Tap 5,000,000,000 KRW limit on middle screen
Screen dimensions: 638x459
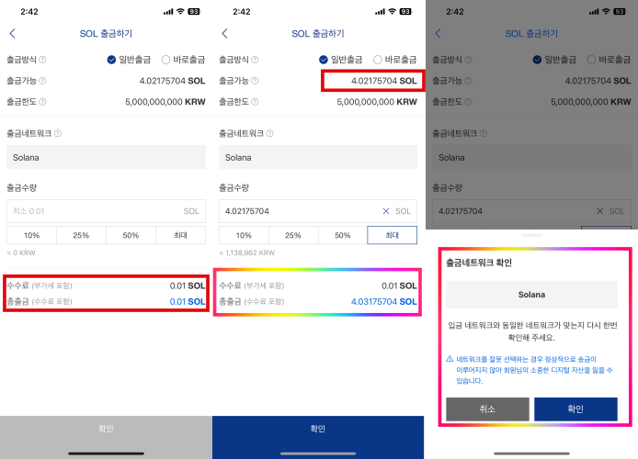pyautogui.click(x=377, y=102)
